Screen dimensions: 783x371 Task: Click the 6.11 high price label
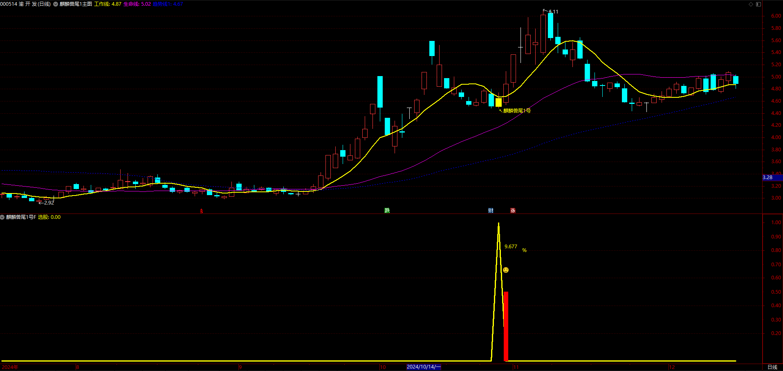pos(553,11)
